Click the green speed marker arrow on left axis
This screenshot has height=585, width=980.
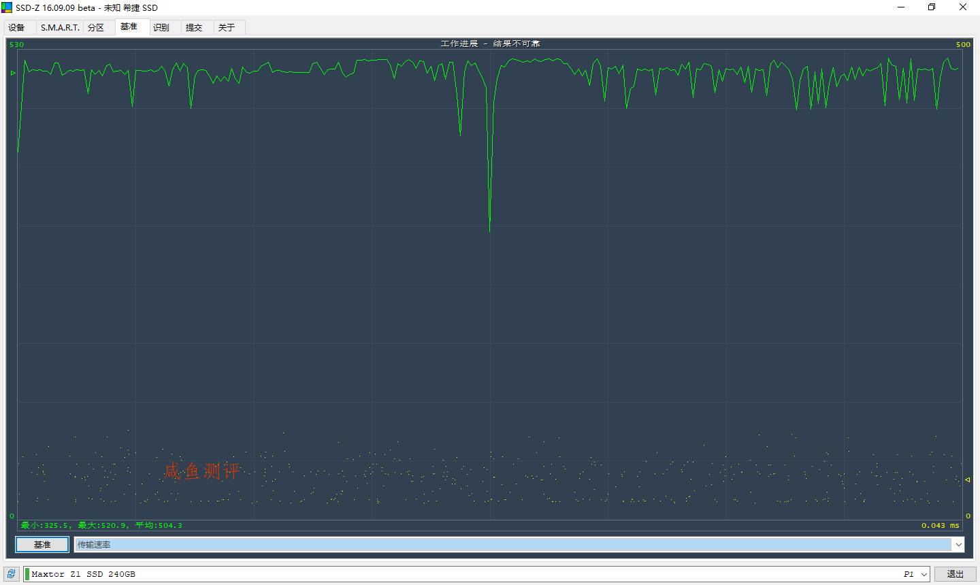(x=13, y=73)
